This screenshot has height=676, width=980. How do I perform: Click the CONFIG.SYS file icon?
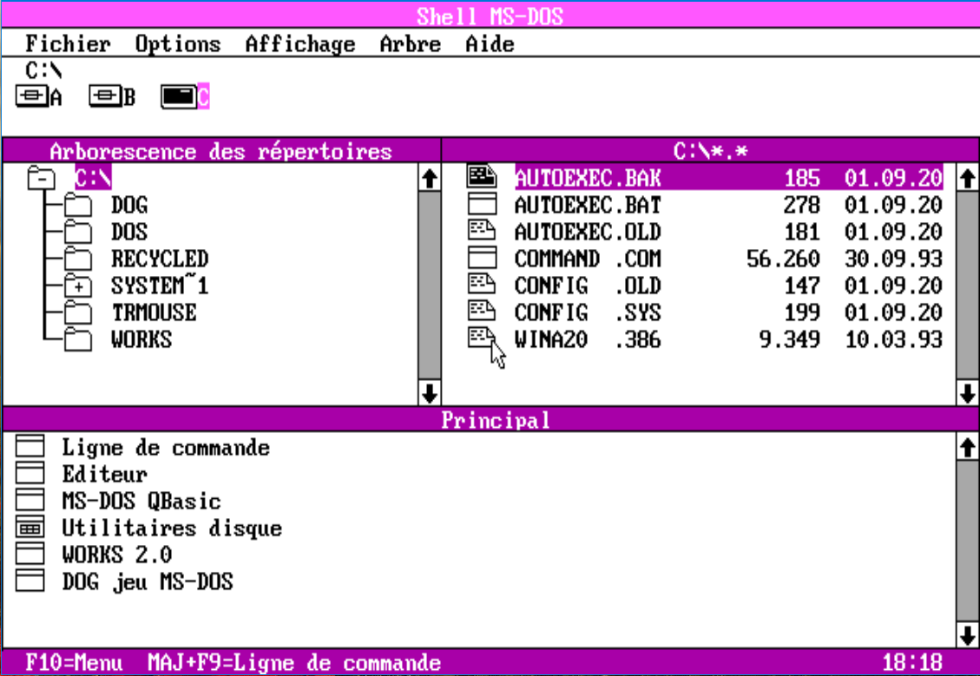point(482,312)
